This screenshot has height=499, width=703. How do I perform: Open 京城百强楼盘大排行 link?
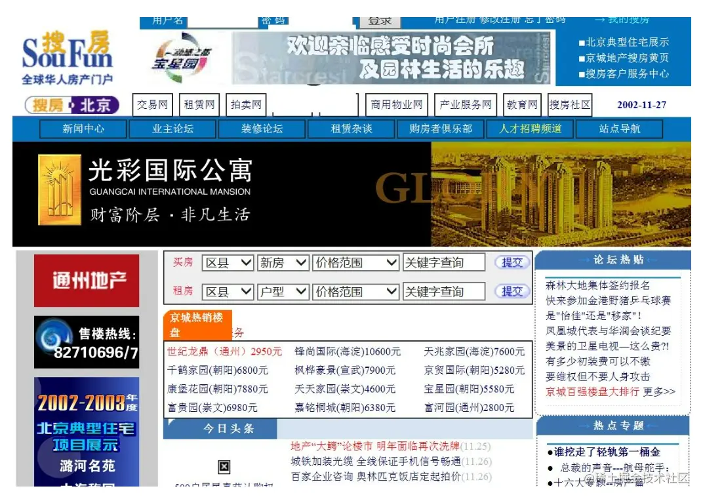pyautogui.click(x=592, y=392)
